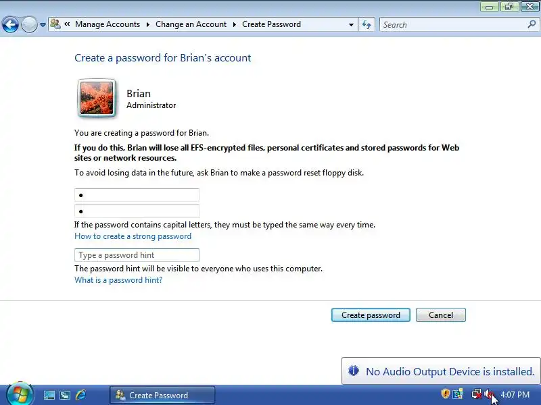The image size is (541, 405).
Task: Click the Show Desktop quick launch icon
Action: coord(49,395)
